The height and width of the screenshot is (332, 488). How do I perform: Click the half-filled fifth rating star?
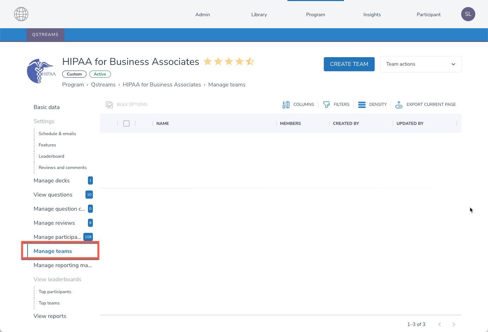coord(250,61)
